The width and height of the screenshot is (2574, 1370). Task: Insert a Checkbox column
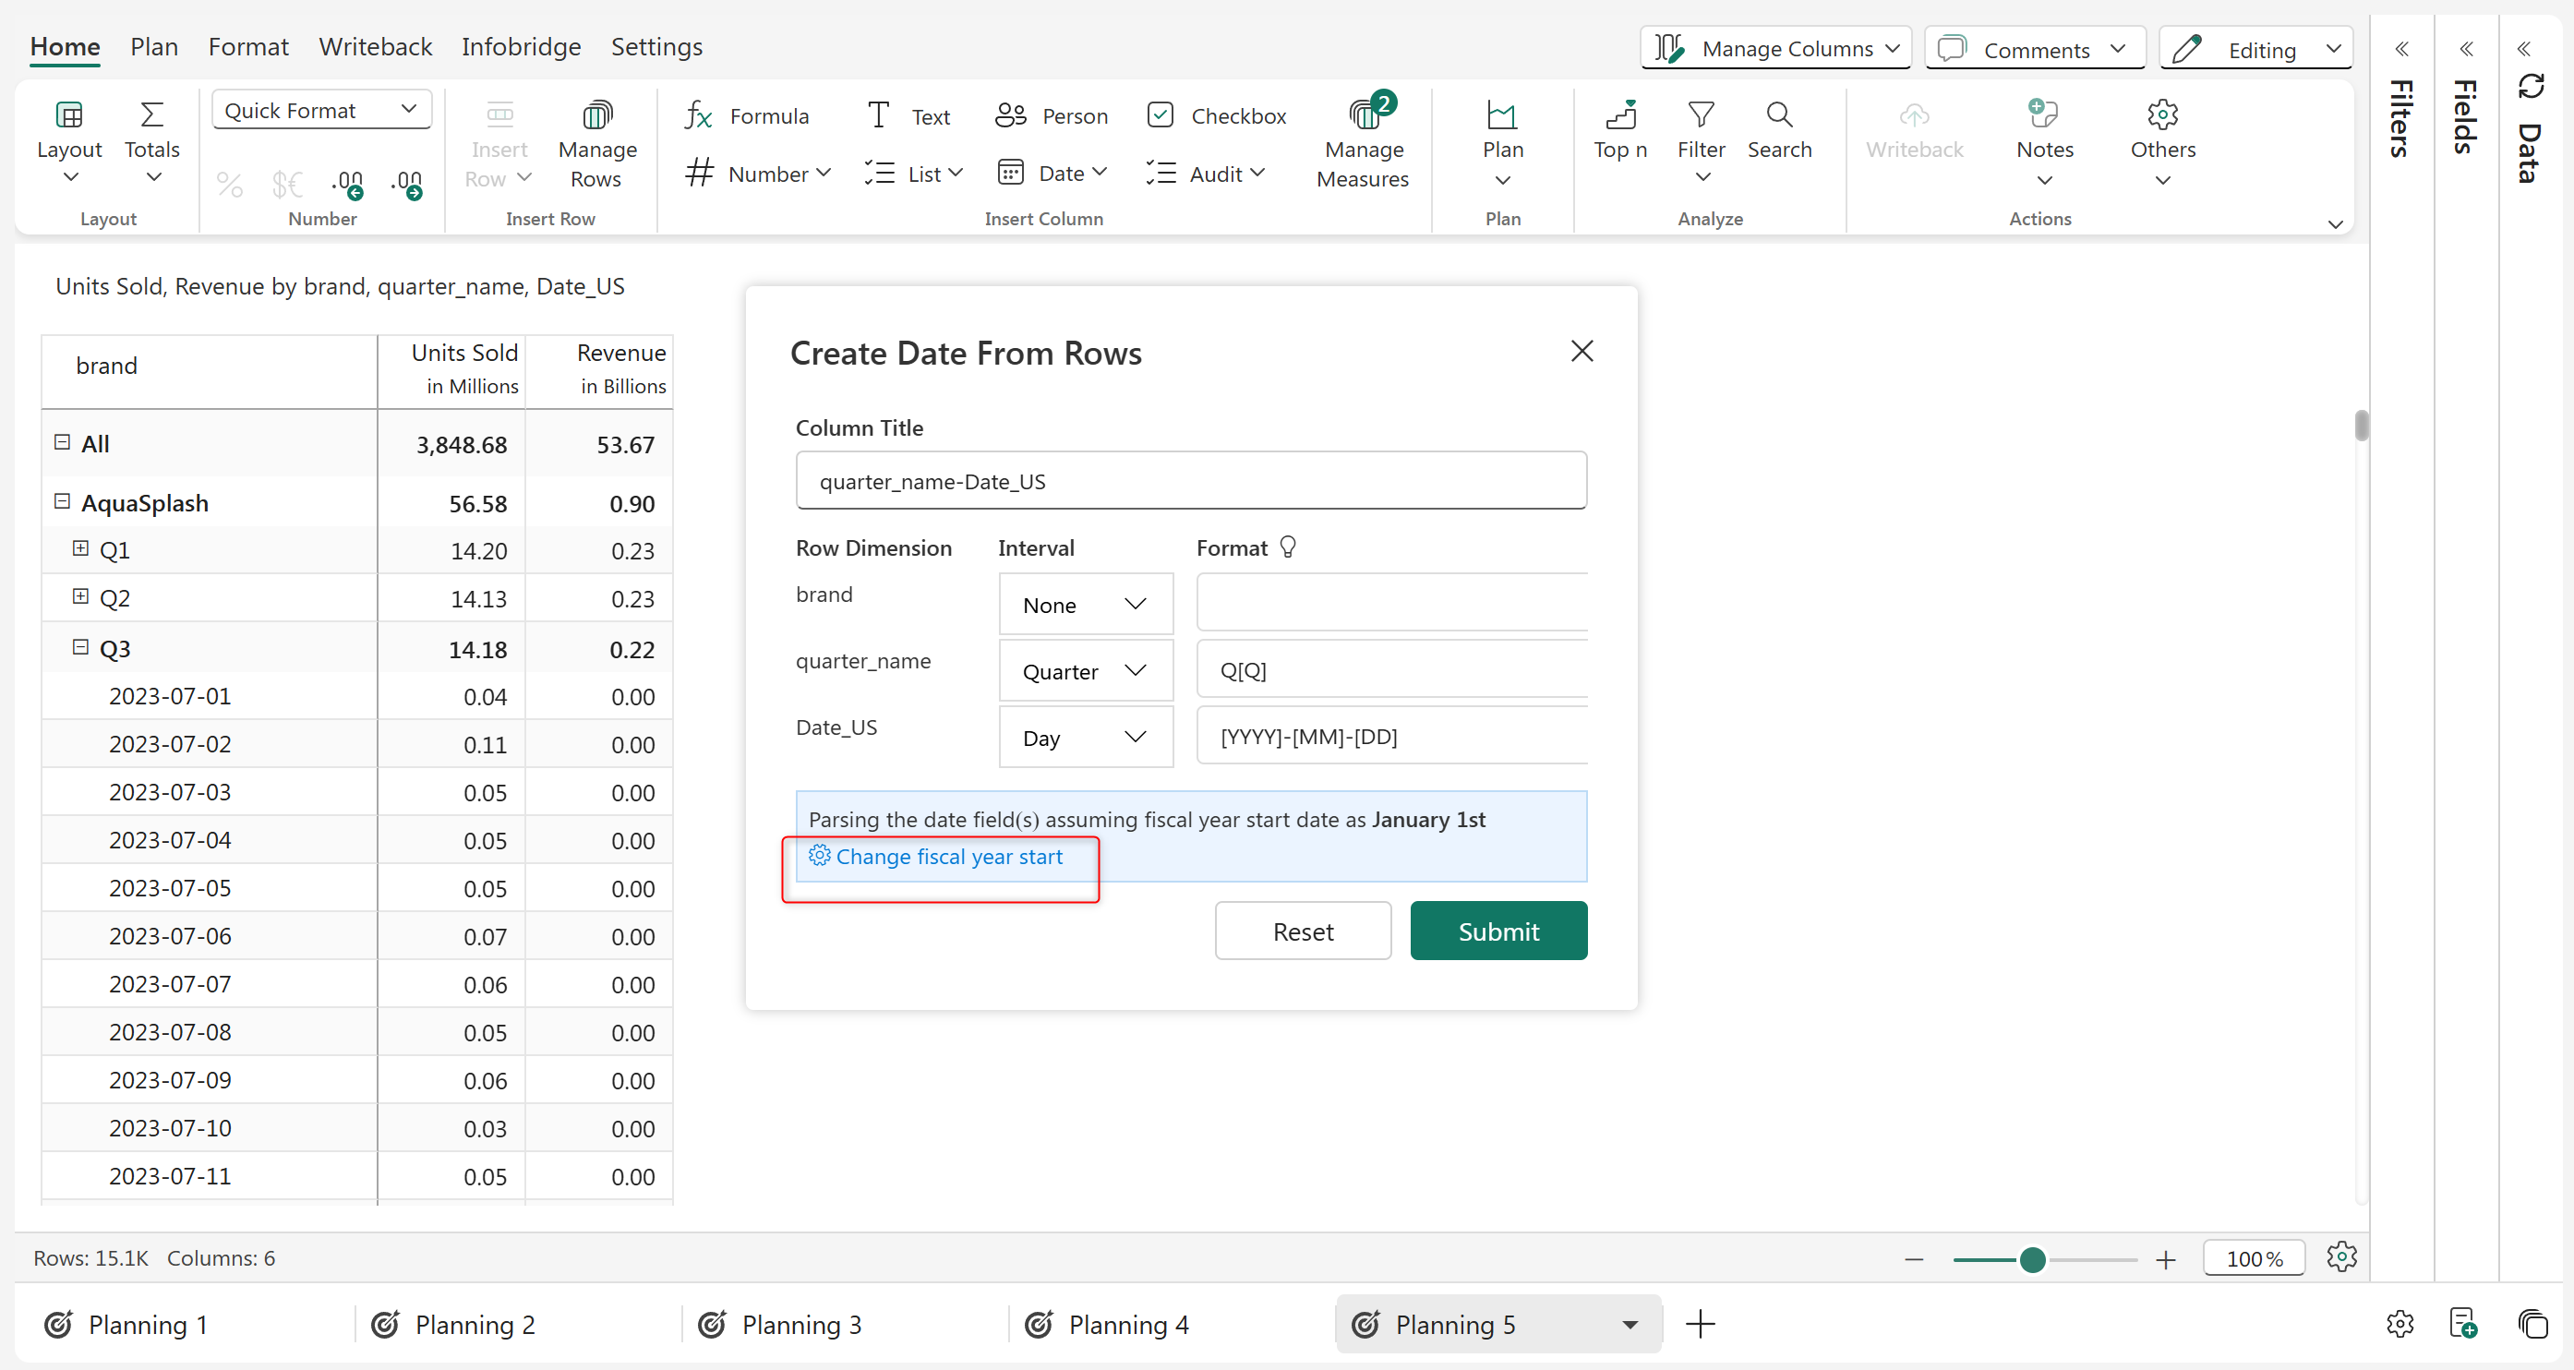(1216, 116)
